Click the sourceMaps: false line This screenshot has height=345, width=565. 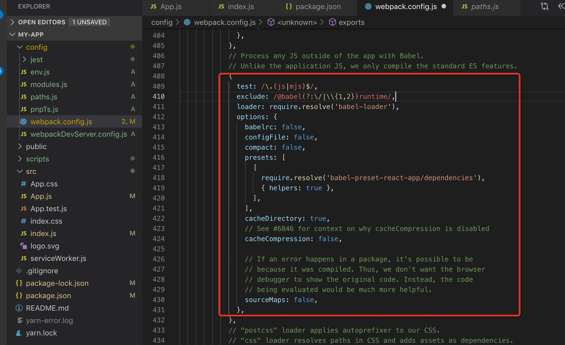281,300
